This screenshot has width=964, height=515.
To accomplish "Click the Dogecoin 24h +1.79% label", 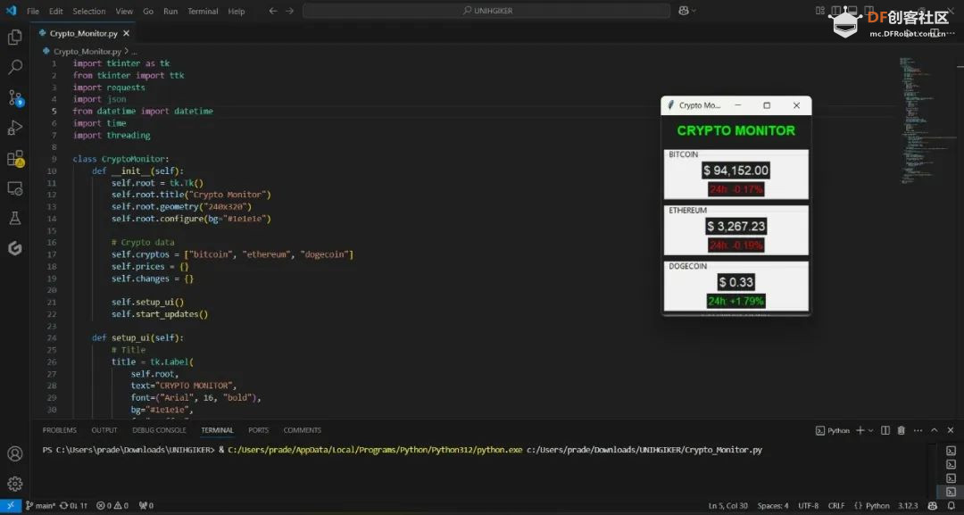I will [x=735, y=301].
